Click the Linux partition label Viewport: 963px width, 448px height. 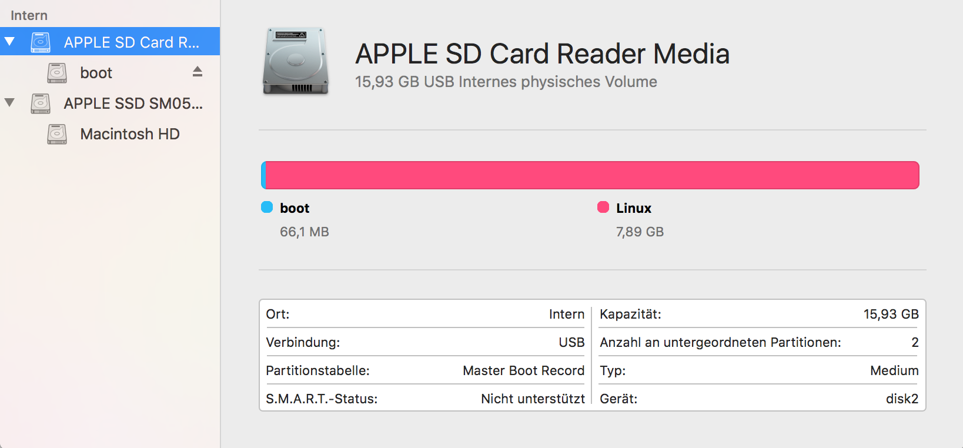[x=634, y=208]
